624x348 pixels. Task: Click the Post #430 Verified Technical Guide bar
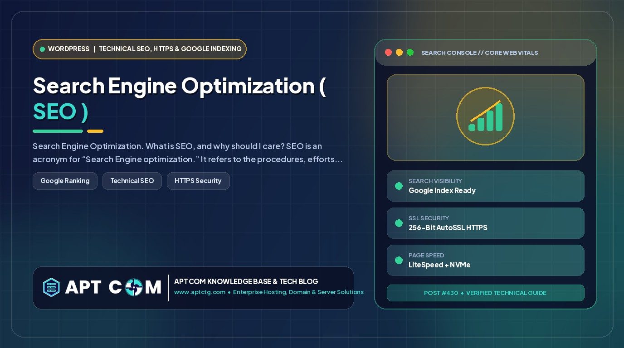coord(485,293)
